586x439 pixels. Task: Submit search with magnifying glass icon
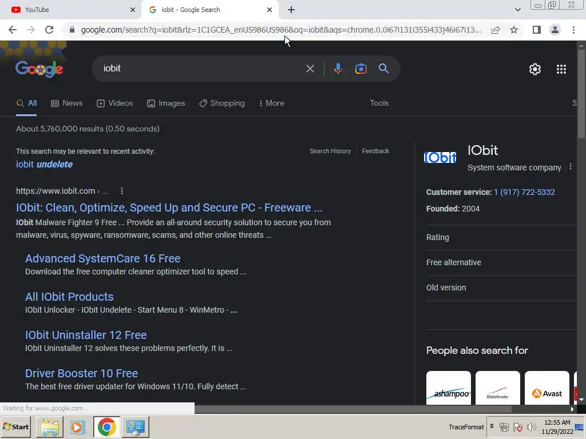383,69
